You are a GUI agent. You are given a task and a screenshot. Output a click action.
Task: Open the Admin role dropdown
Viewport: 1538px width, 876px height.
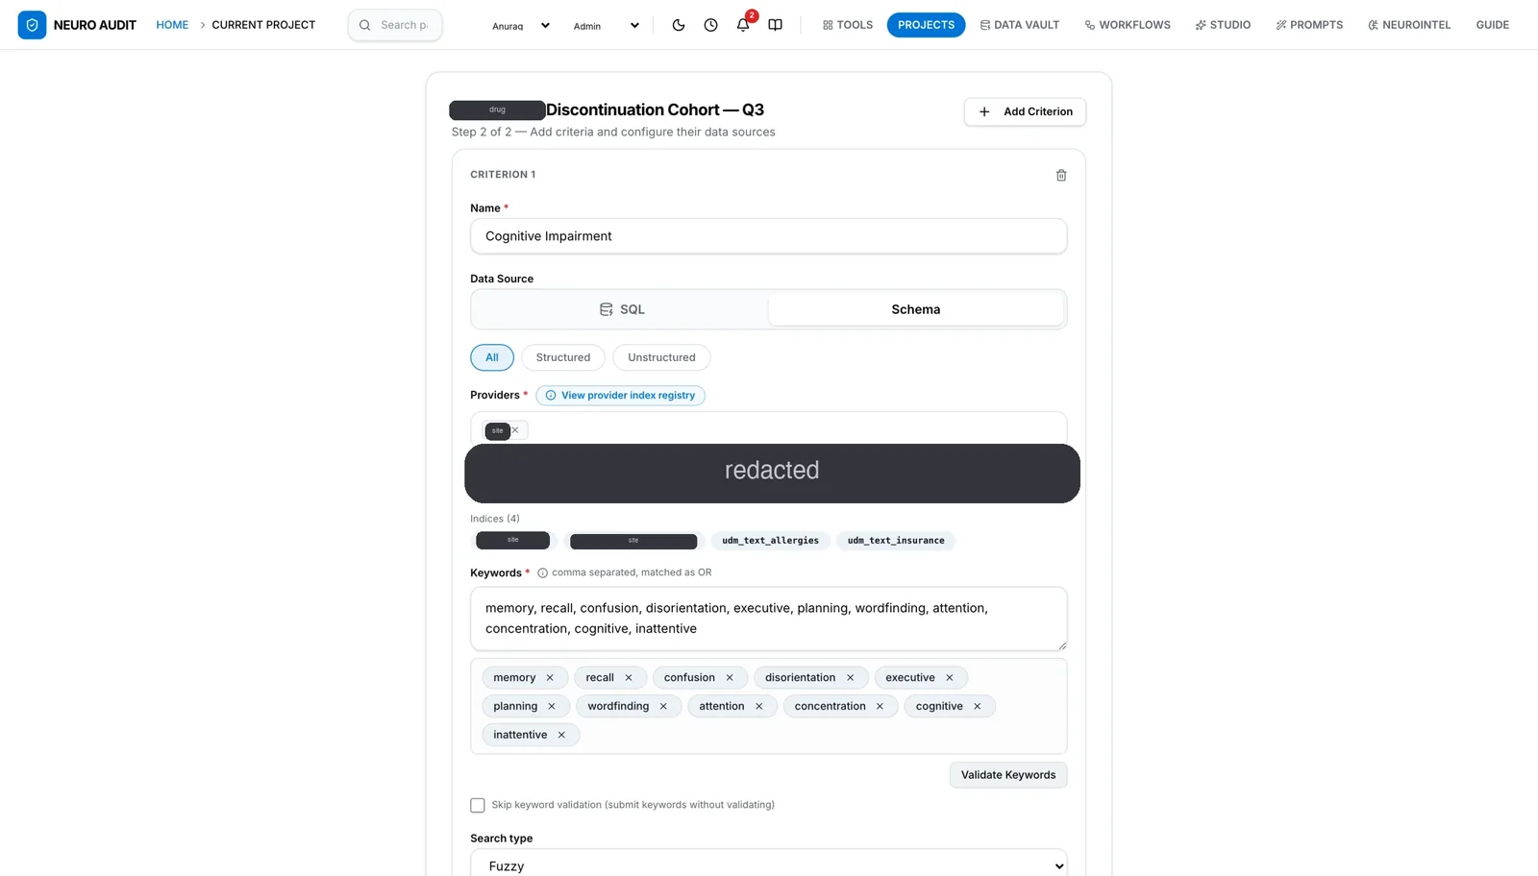click(x=606, y=26)
